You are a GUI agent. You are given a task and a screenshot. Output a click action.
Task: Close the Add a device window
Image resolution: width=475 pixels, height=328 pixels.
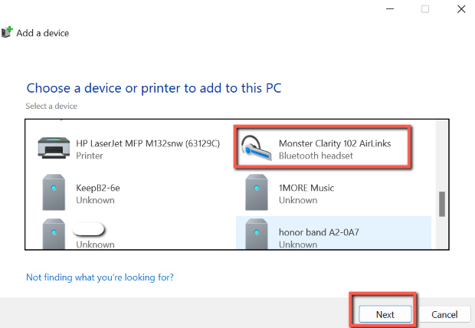click(x=461, y=8)
